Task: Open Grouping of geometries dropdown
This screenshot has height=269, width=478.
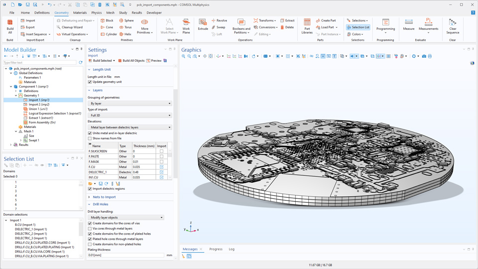Action: pyautogui.click(x=129, y=104)
